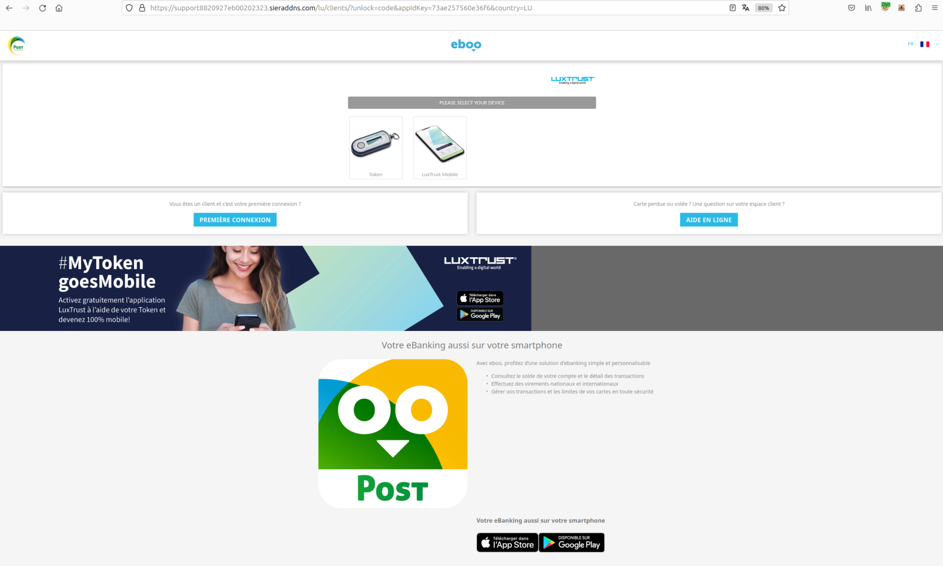Open browser extensions dropdown menu
943x566 pixels.
tap(918, 7)
